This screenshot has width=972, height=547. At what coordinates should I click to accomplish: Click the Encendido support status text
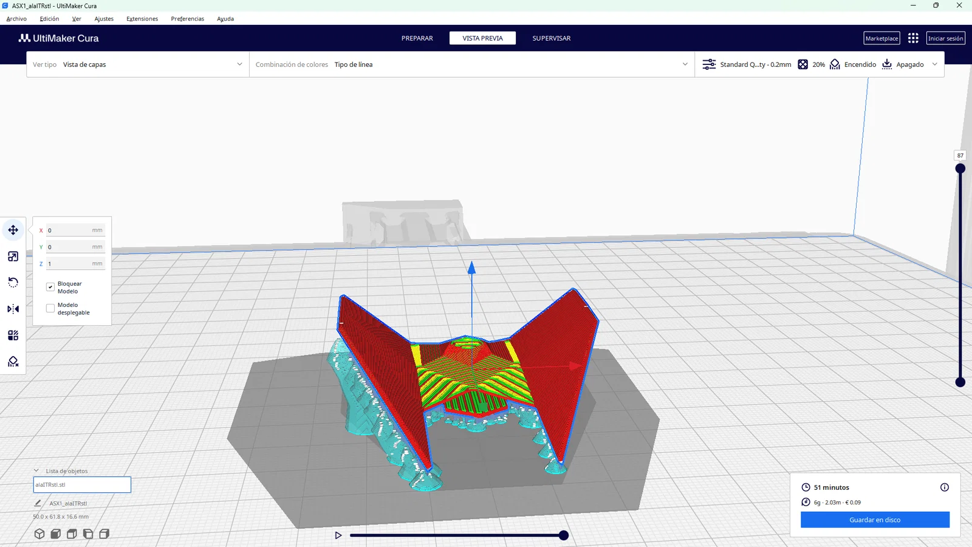pos(860,64)
